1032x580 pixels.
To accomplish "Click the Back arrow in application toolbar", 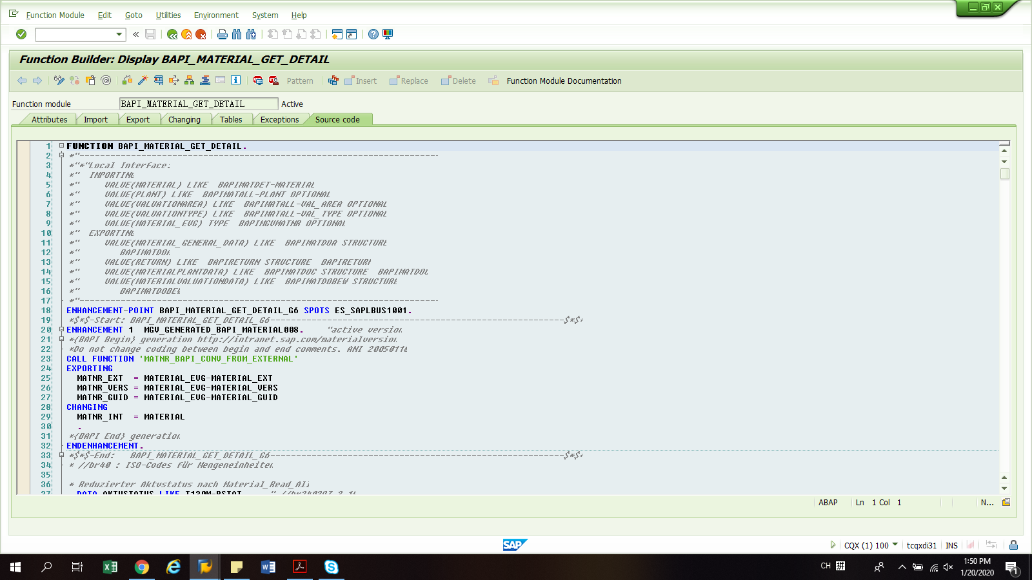I will pos(21,81).
